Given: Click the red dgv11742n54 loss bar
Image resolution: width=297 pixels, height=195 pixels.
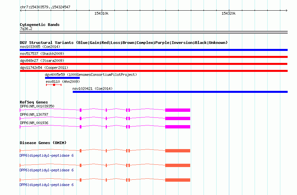Looking at the screenshot, I should 154,71.
